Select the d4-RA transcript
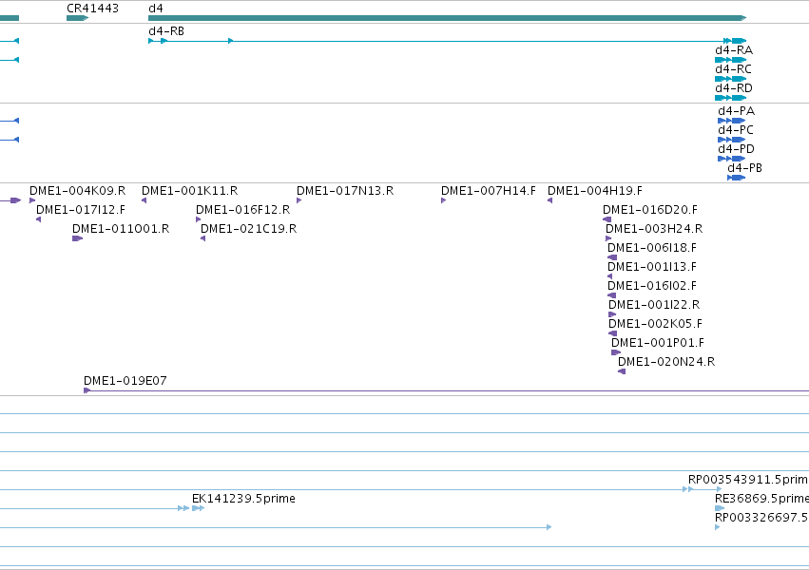This screenshot has width=809, height=570. 731,60
